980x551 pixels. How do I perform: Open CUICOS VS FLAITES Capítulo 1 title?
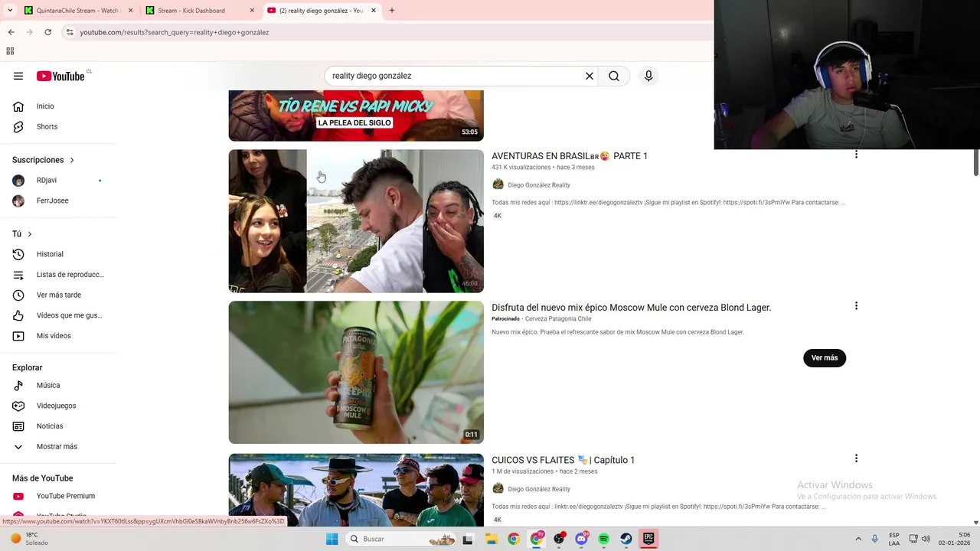pos(563,460)
